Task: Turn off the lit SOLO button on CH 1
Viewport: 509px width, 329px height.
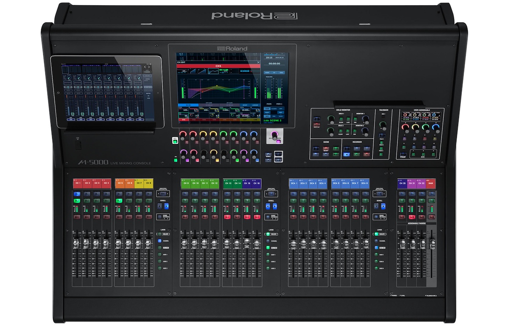Action: (x=77, y=200)
